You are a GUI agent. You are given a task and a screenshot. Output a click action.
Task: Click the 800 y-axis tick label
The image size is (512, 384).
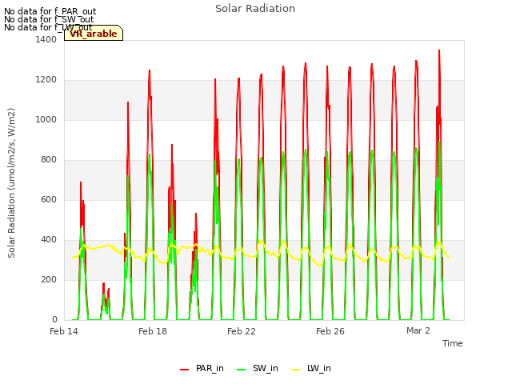coord(49,160)
